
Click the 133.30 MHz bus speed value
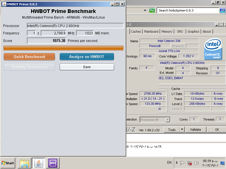[153, 104]
